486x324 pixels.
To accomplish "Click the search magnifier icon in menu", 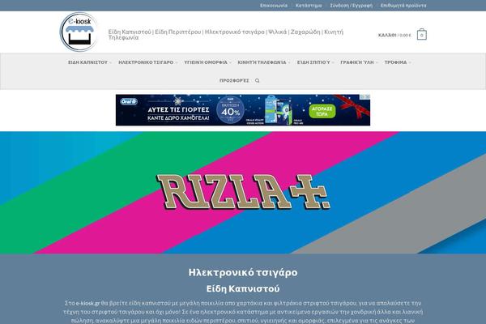I will tap(258, 81).
